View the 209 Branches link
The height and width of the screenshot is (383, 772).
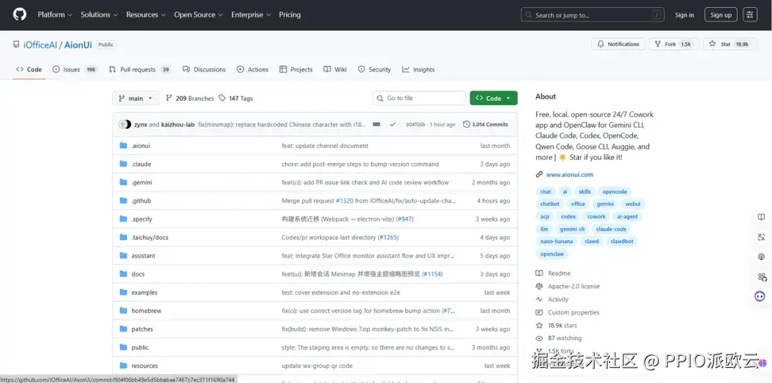coord(189,99)
